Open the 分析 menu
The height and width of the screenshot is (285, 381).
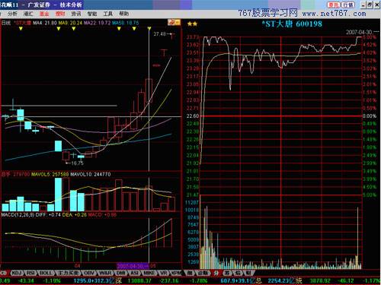click(12, 14)
